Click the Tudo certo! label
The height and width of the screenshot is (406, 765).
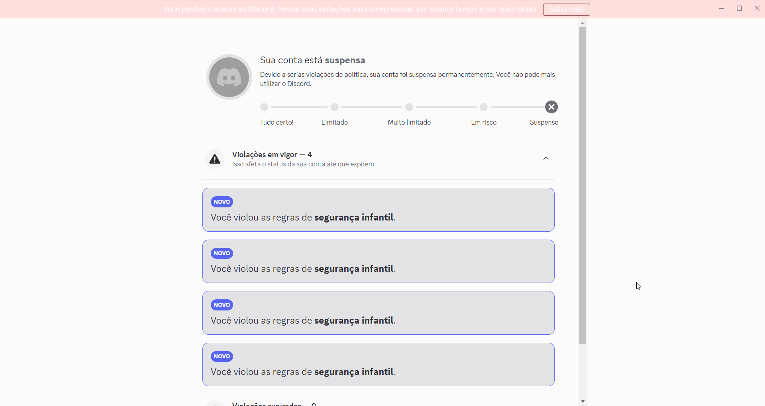click(x=277, y=122)
